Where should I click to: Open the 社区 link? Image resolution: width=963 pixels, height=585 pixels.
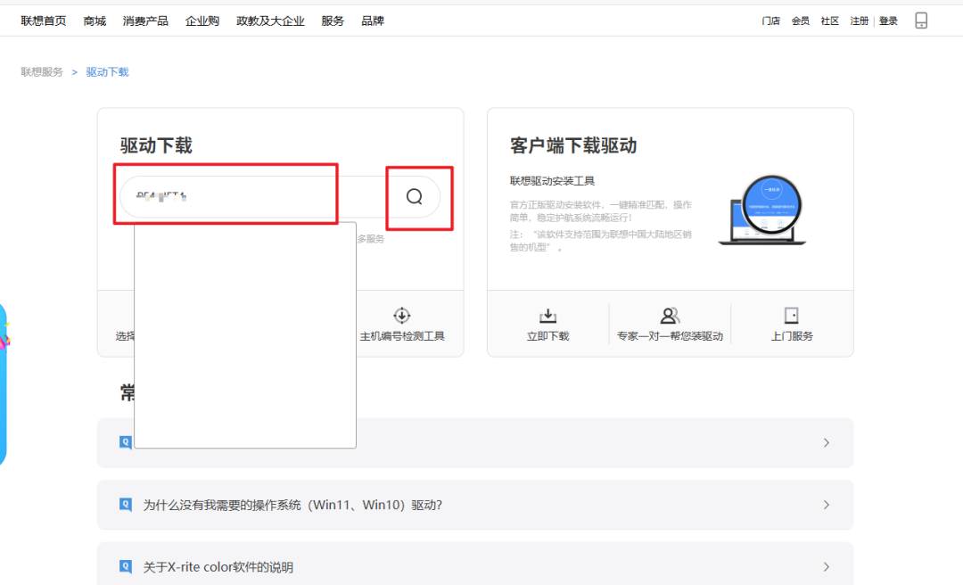(830, 21)
